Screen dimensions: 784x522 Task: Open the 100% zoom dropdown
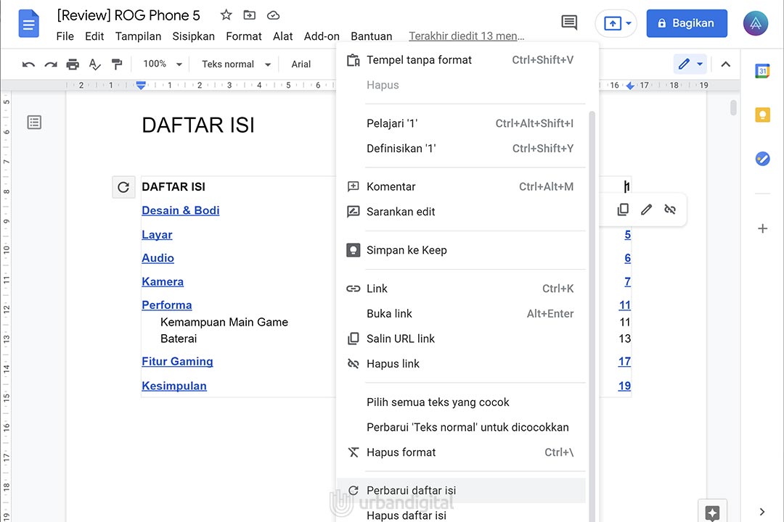162,64
